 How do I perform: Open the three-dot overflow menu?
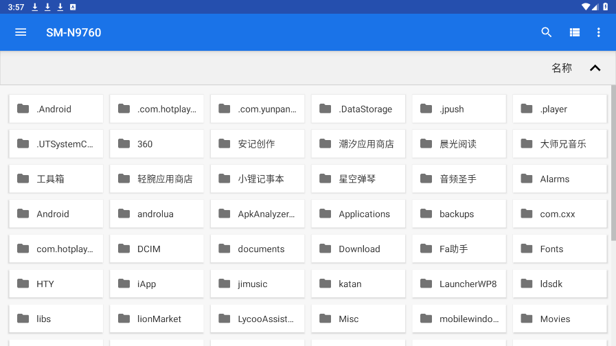click(598, 32)
